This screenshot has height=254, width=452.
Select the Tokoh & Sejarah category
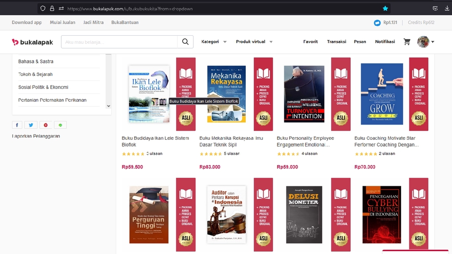point(35,74)
